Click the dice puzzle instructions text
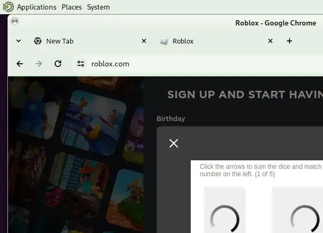The width and height of the screenshot is (323, 233). (x=260, y=170)
